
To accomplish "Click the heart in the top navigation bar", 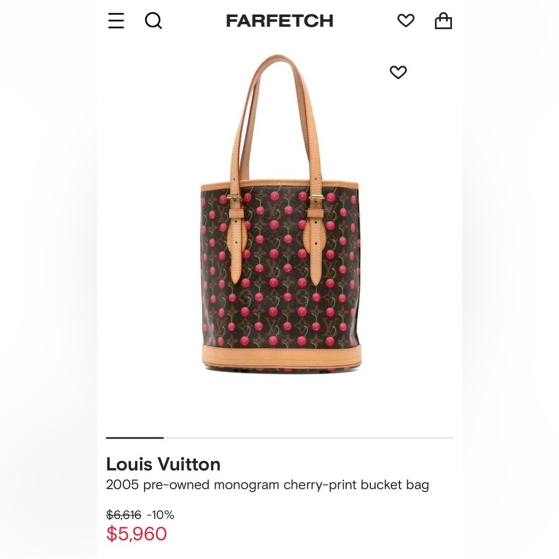I will coord(405,21).
